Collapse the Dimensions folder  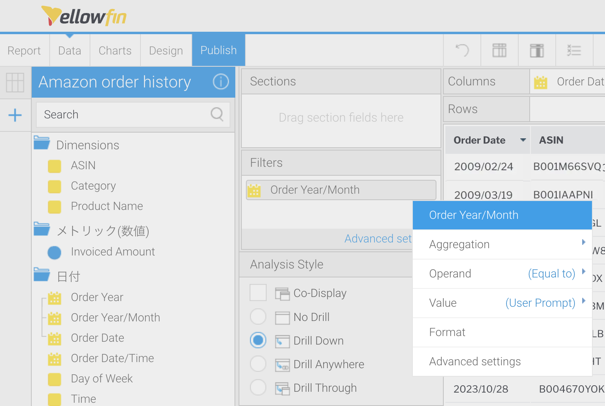42,143
